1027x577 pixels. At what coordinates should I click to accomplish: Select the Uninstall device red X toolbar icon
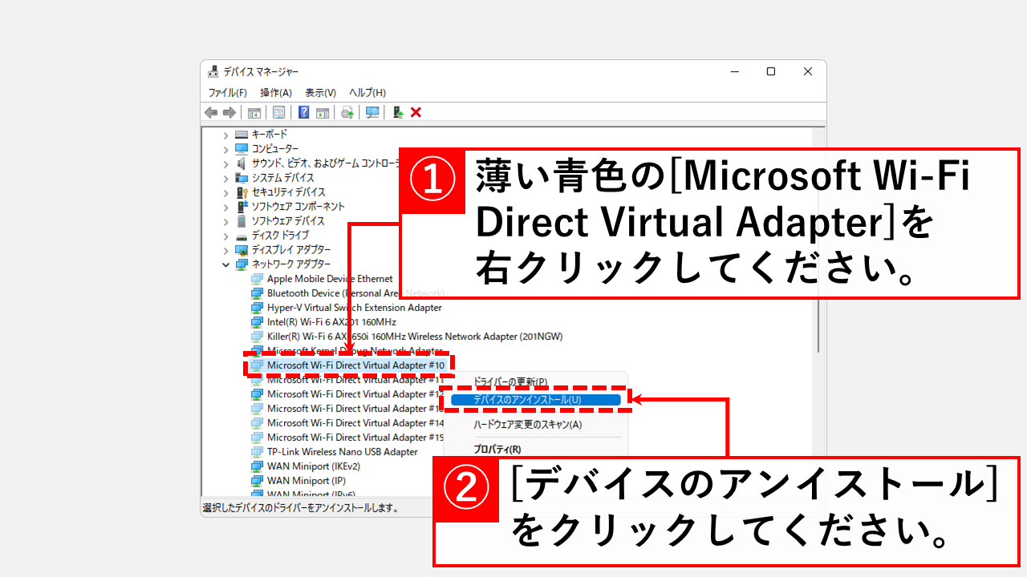[415, 112]
